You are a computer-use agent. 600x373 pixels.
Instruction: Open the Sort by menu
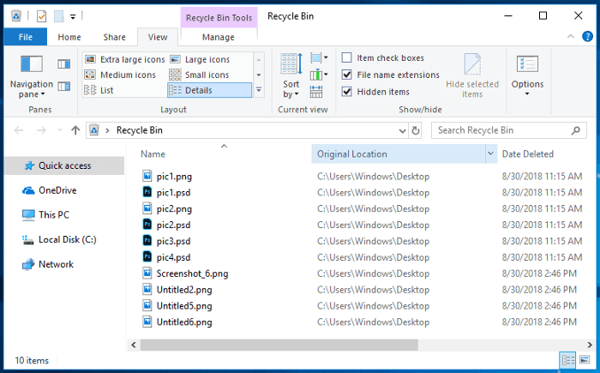(x=291, y=75)
